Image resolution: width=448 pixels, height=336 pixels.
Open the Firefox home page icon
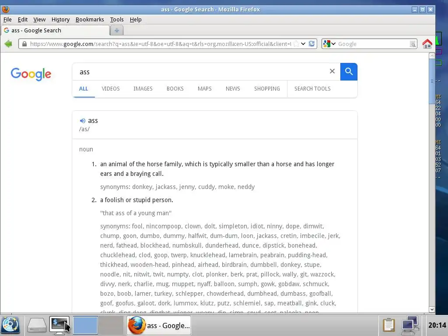coord(427,44)
